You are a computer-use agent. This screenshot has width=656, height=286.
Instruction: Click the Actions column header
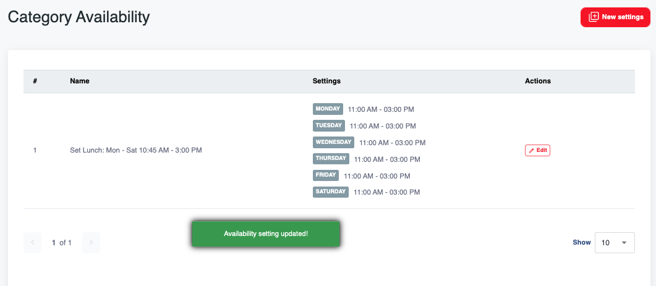[538, 81]
